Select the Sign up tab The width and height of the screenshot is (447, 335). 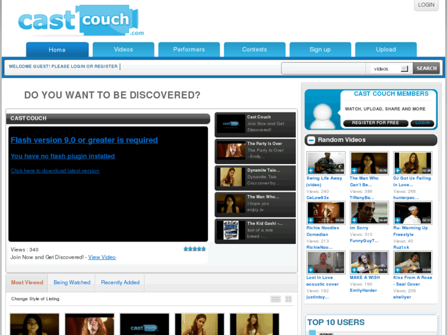320,49
